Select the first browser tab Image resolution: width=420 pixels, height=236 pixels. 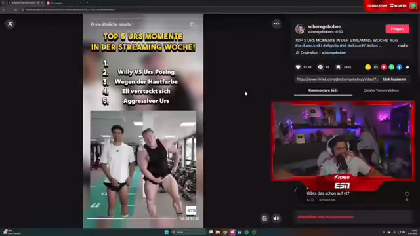26,3
